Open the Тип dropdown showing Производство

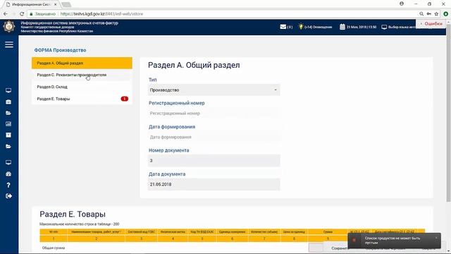point(214,90)
